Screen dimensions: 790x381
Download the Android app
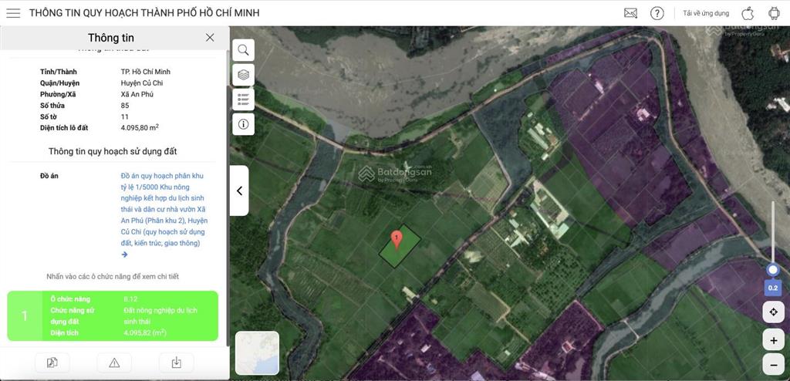tap(774, 13)
